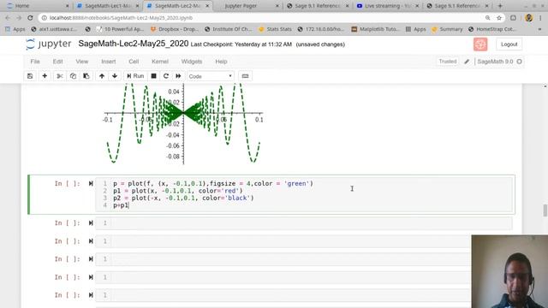Run the active cell using its side run icon

(91, 183)
